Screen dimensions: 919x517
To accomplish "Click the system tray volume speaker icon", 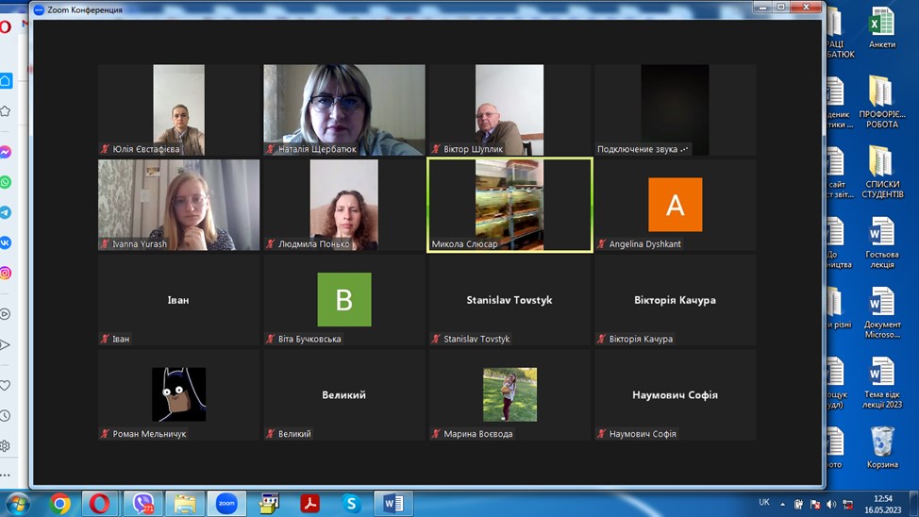I will 830,505.
